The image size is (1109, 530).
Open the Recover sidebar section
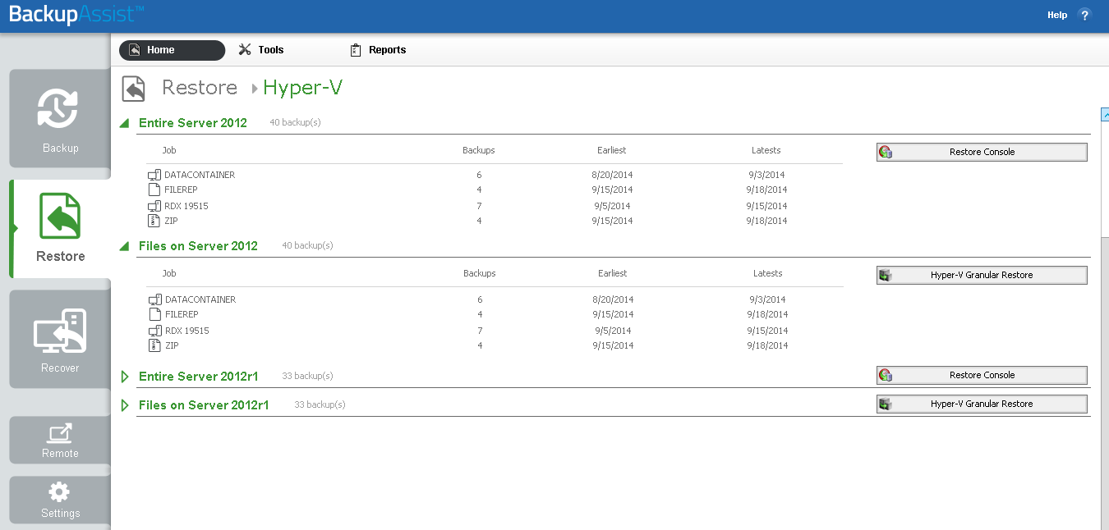(60, 339)
